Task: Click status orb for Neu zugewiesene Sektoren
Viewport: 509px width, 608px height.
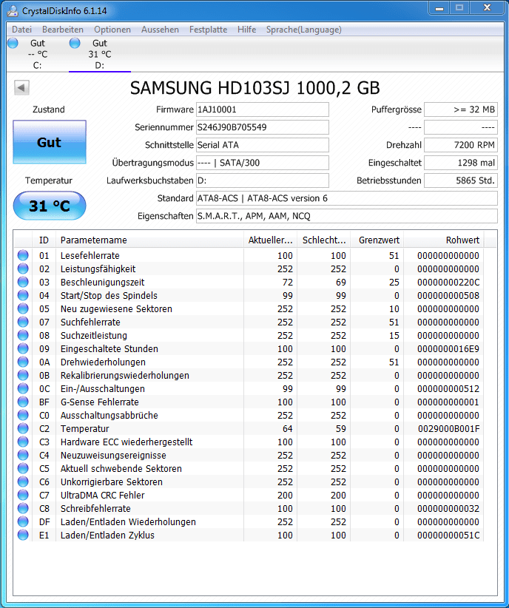Action: [23, 308]
